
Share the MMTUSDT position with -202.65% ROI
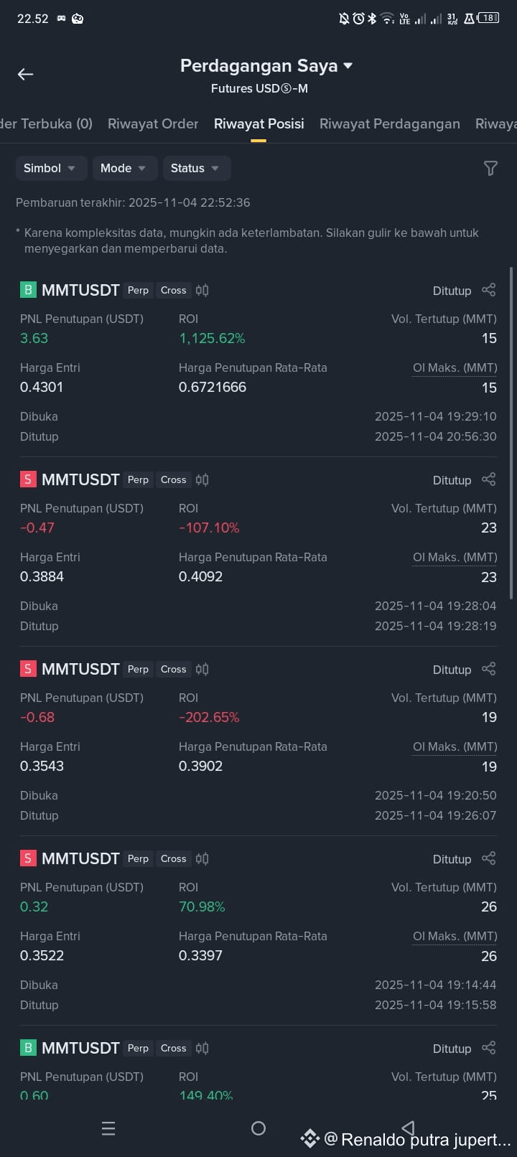pyautogui.click(x=489, y=669)
